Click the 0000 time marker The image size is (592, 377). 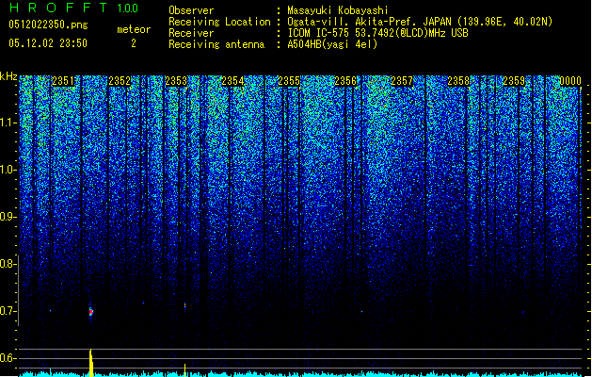click(570, 81)
